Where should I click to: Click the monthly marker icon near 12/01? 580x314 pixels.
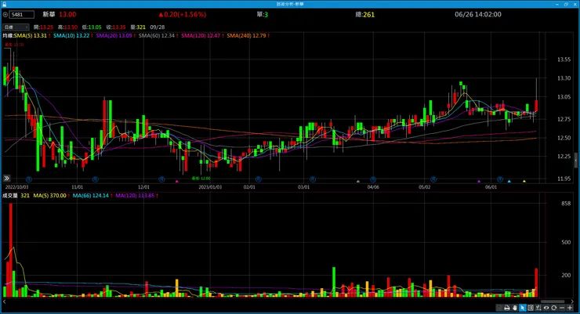[x=161, y=179]
